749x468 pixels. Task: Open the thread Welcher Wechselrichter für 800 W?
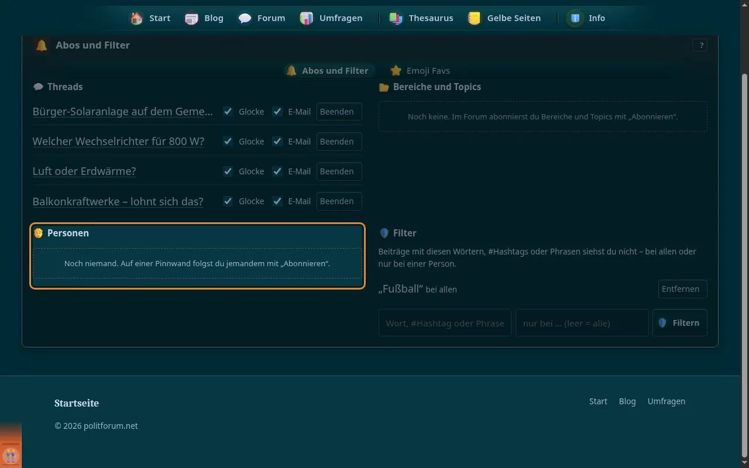pos(118,141)
